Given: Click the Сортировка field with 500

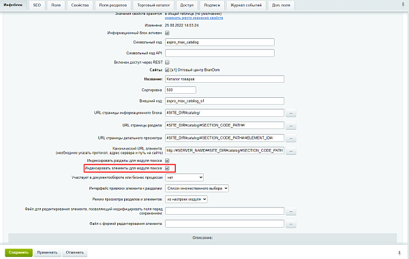Looking at the screenshot, I should 181,90.
